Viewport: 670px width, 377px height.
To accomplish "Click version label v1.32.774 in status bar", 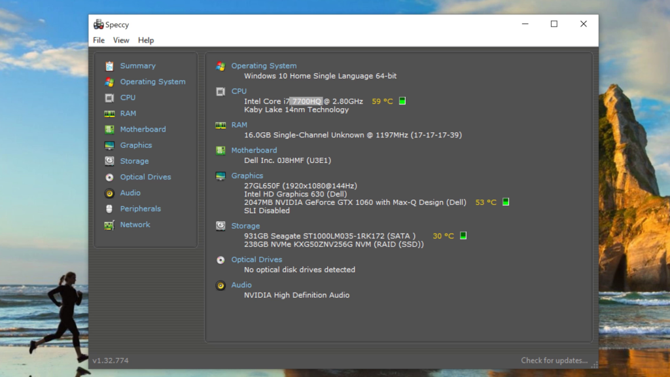I will tap(111, 361).
